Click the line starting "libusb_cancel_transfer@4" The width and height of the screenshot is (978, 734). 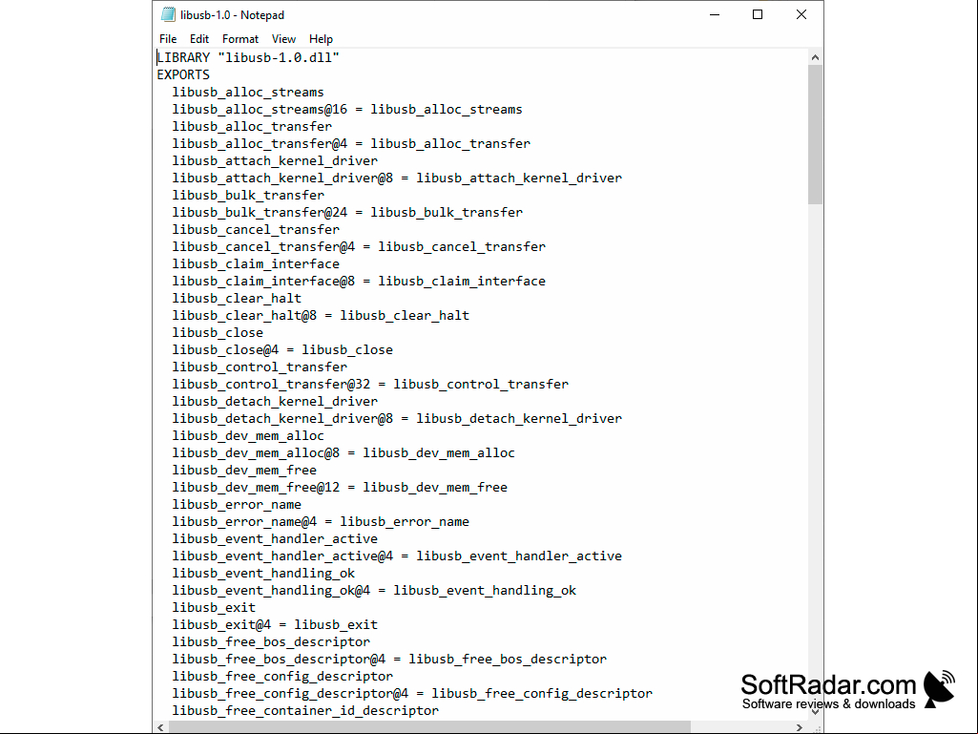click(359, 246)
